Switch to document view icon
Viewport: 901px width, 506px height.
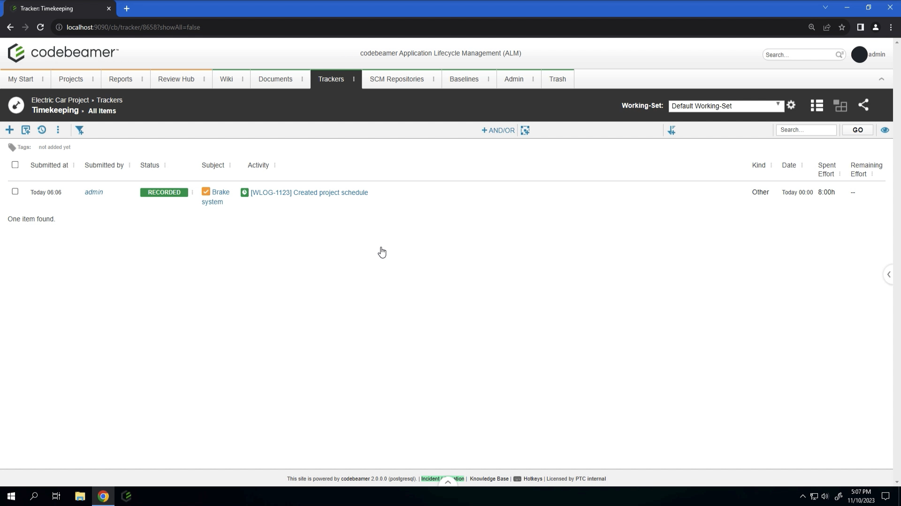840,105
